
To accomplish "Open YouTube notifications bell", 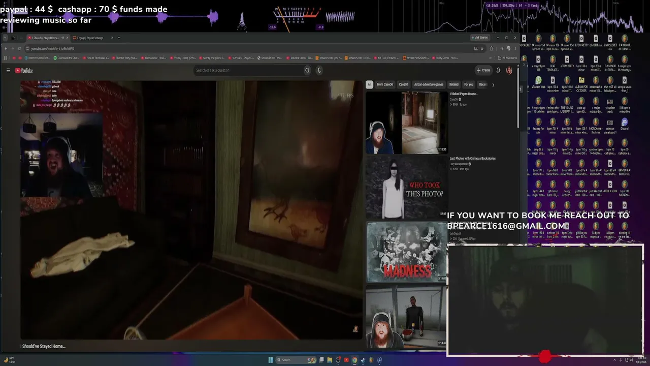I will tap(498, 70).
